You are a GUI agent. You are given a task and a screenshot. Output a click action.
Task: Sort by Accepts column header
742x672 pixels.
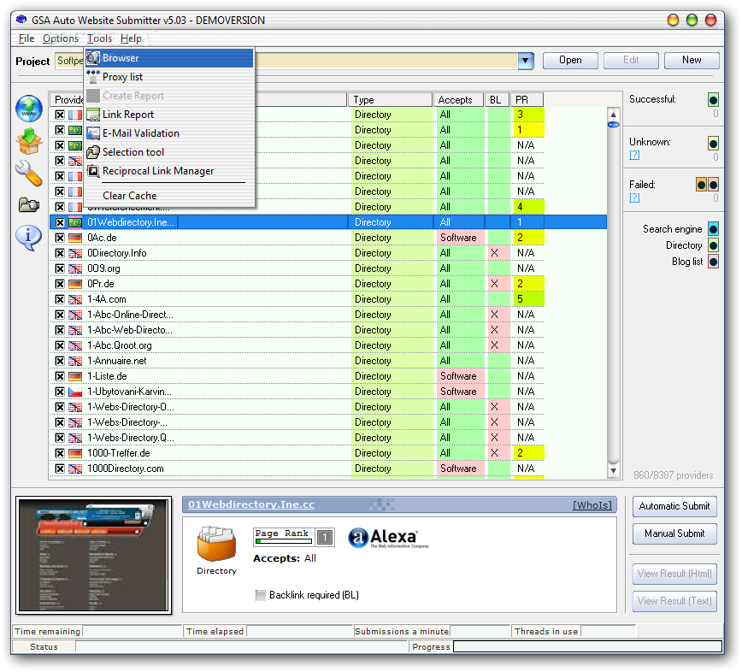tap(458, 100)
